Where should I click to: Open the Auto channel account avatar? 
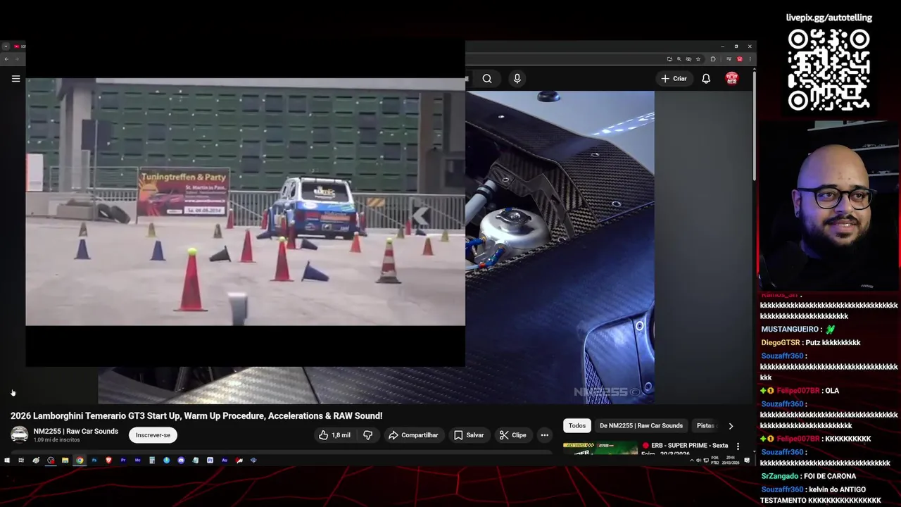pos(732,79)
